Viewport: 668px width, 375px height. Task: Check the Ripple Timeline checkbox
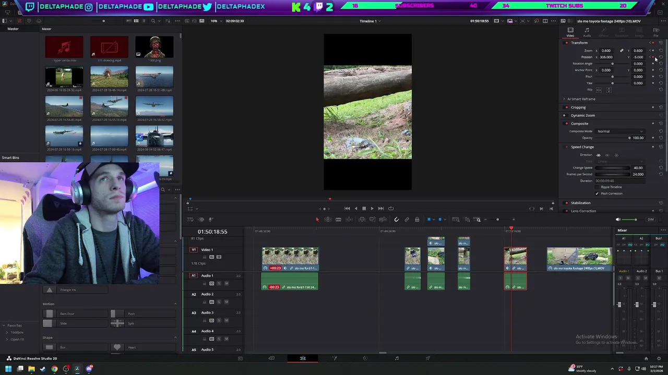597,187
